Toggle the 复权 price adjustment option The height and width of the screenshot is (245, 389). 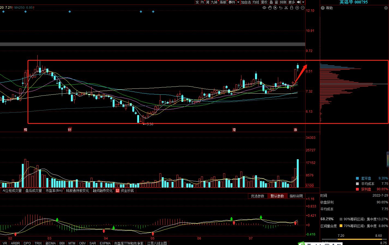point(264,2)
